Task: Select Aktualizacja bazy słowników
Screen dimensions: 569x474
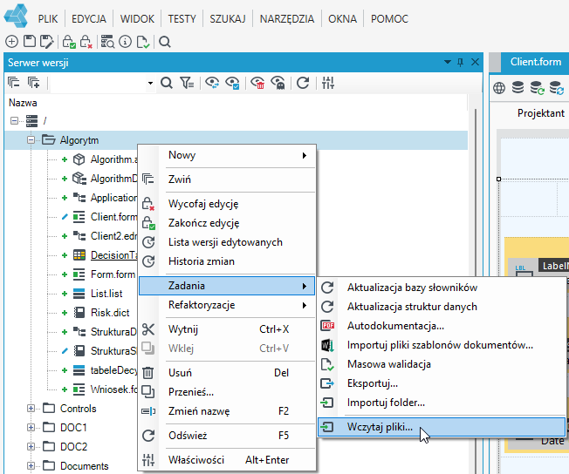Action: coord(442,288)
